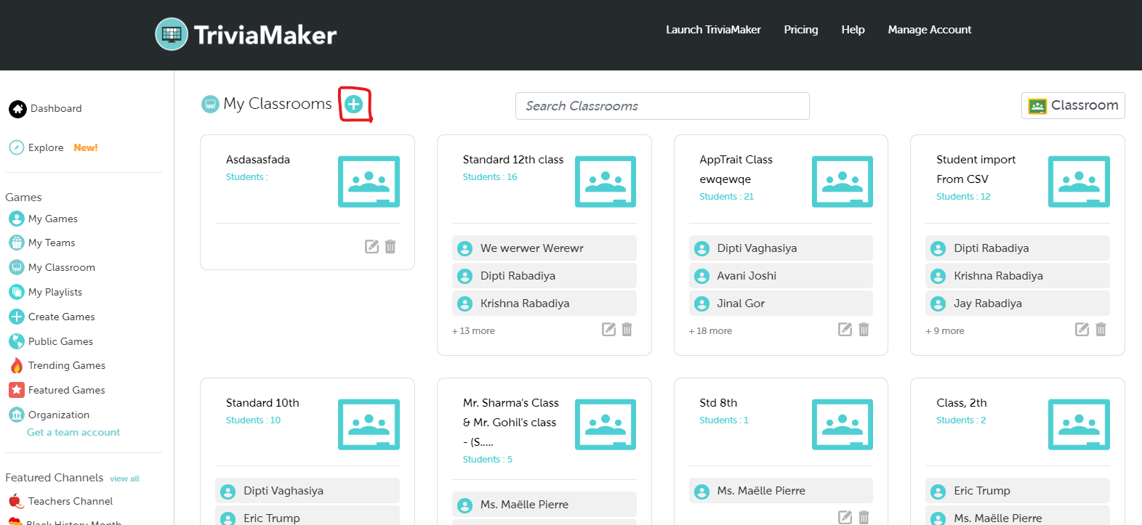The width and height of the screenshot is (1142, 525).
Task: Edit the Std 8th classroom
Action: click(x=845, y=517)
